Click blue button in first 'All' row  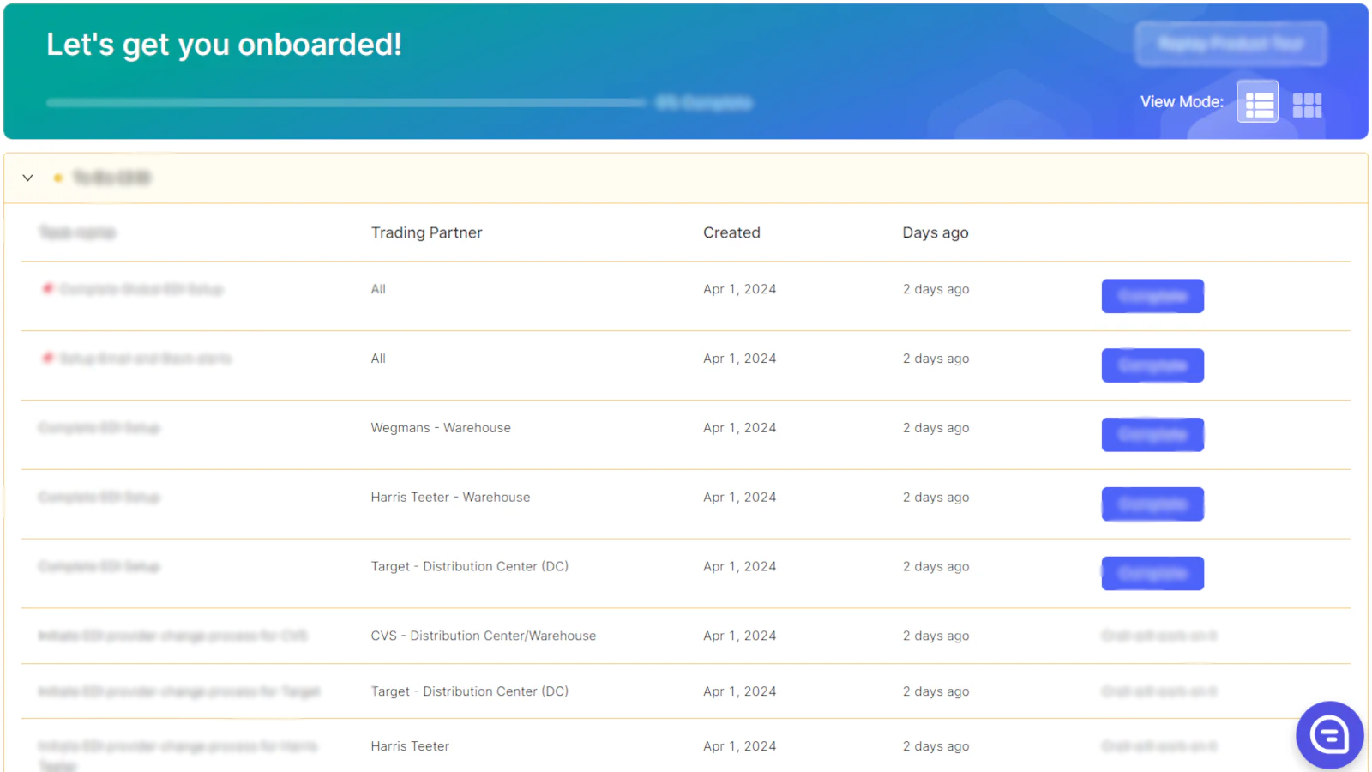pyautogui.click(x=1152, y=296)
